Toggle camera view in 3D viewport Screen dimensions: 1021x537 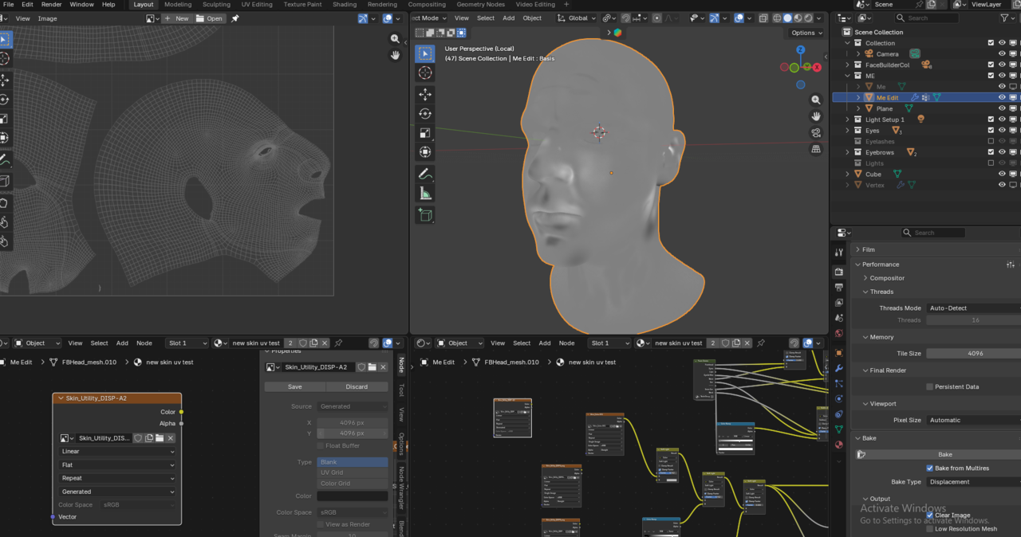pyautogui.click(x=816, y=132)
